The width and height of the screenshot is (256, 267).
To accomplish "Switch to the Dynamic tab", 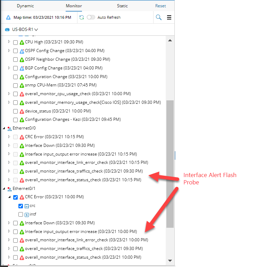I will coord(25,6).
